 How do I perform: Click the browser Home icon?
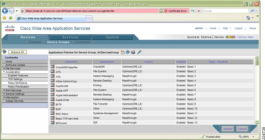[x=248, y=18]
